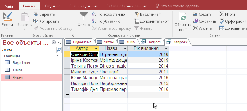Sort ascending with По возрастанию

(x=108, y=14)
